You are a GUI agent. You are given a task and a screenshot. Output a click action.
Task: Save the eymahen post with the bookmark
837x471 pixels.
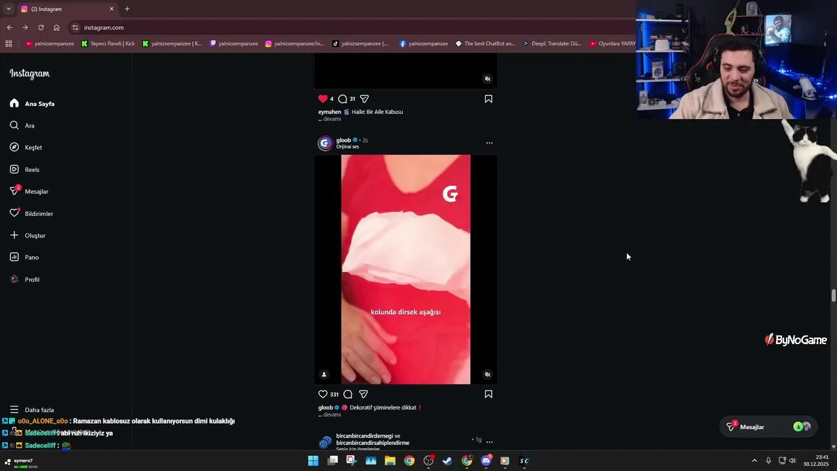[x=488, y=99]
